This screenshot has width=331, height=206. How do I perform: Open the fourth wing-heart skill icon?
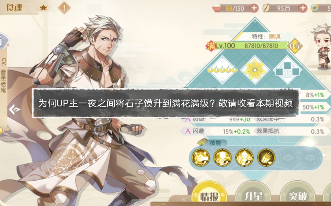coord(266,157)
